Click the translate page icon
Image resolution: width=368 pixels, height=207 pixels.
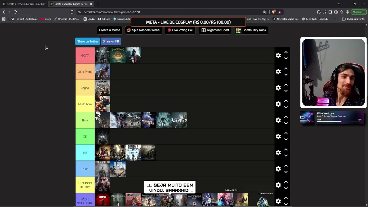265,12
